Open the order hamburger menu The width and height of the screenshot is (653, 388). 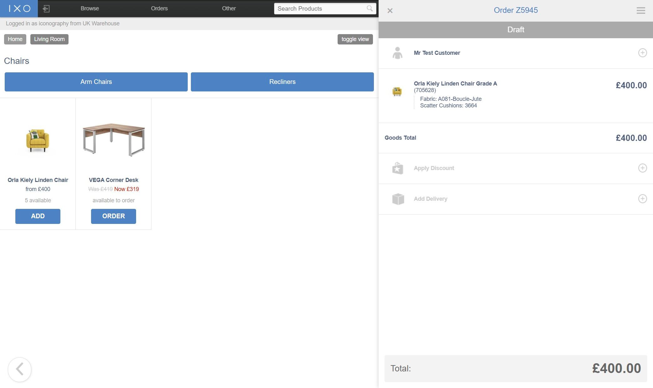coord(640,10)
